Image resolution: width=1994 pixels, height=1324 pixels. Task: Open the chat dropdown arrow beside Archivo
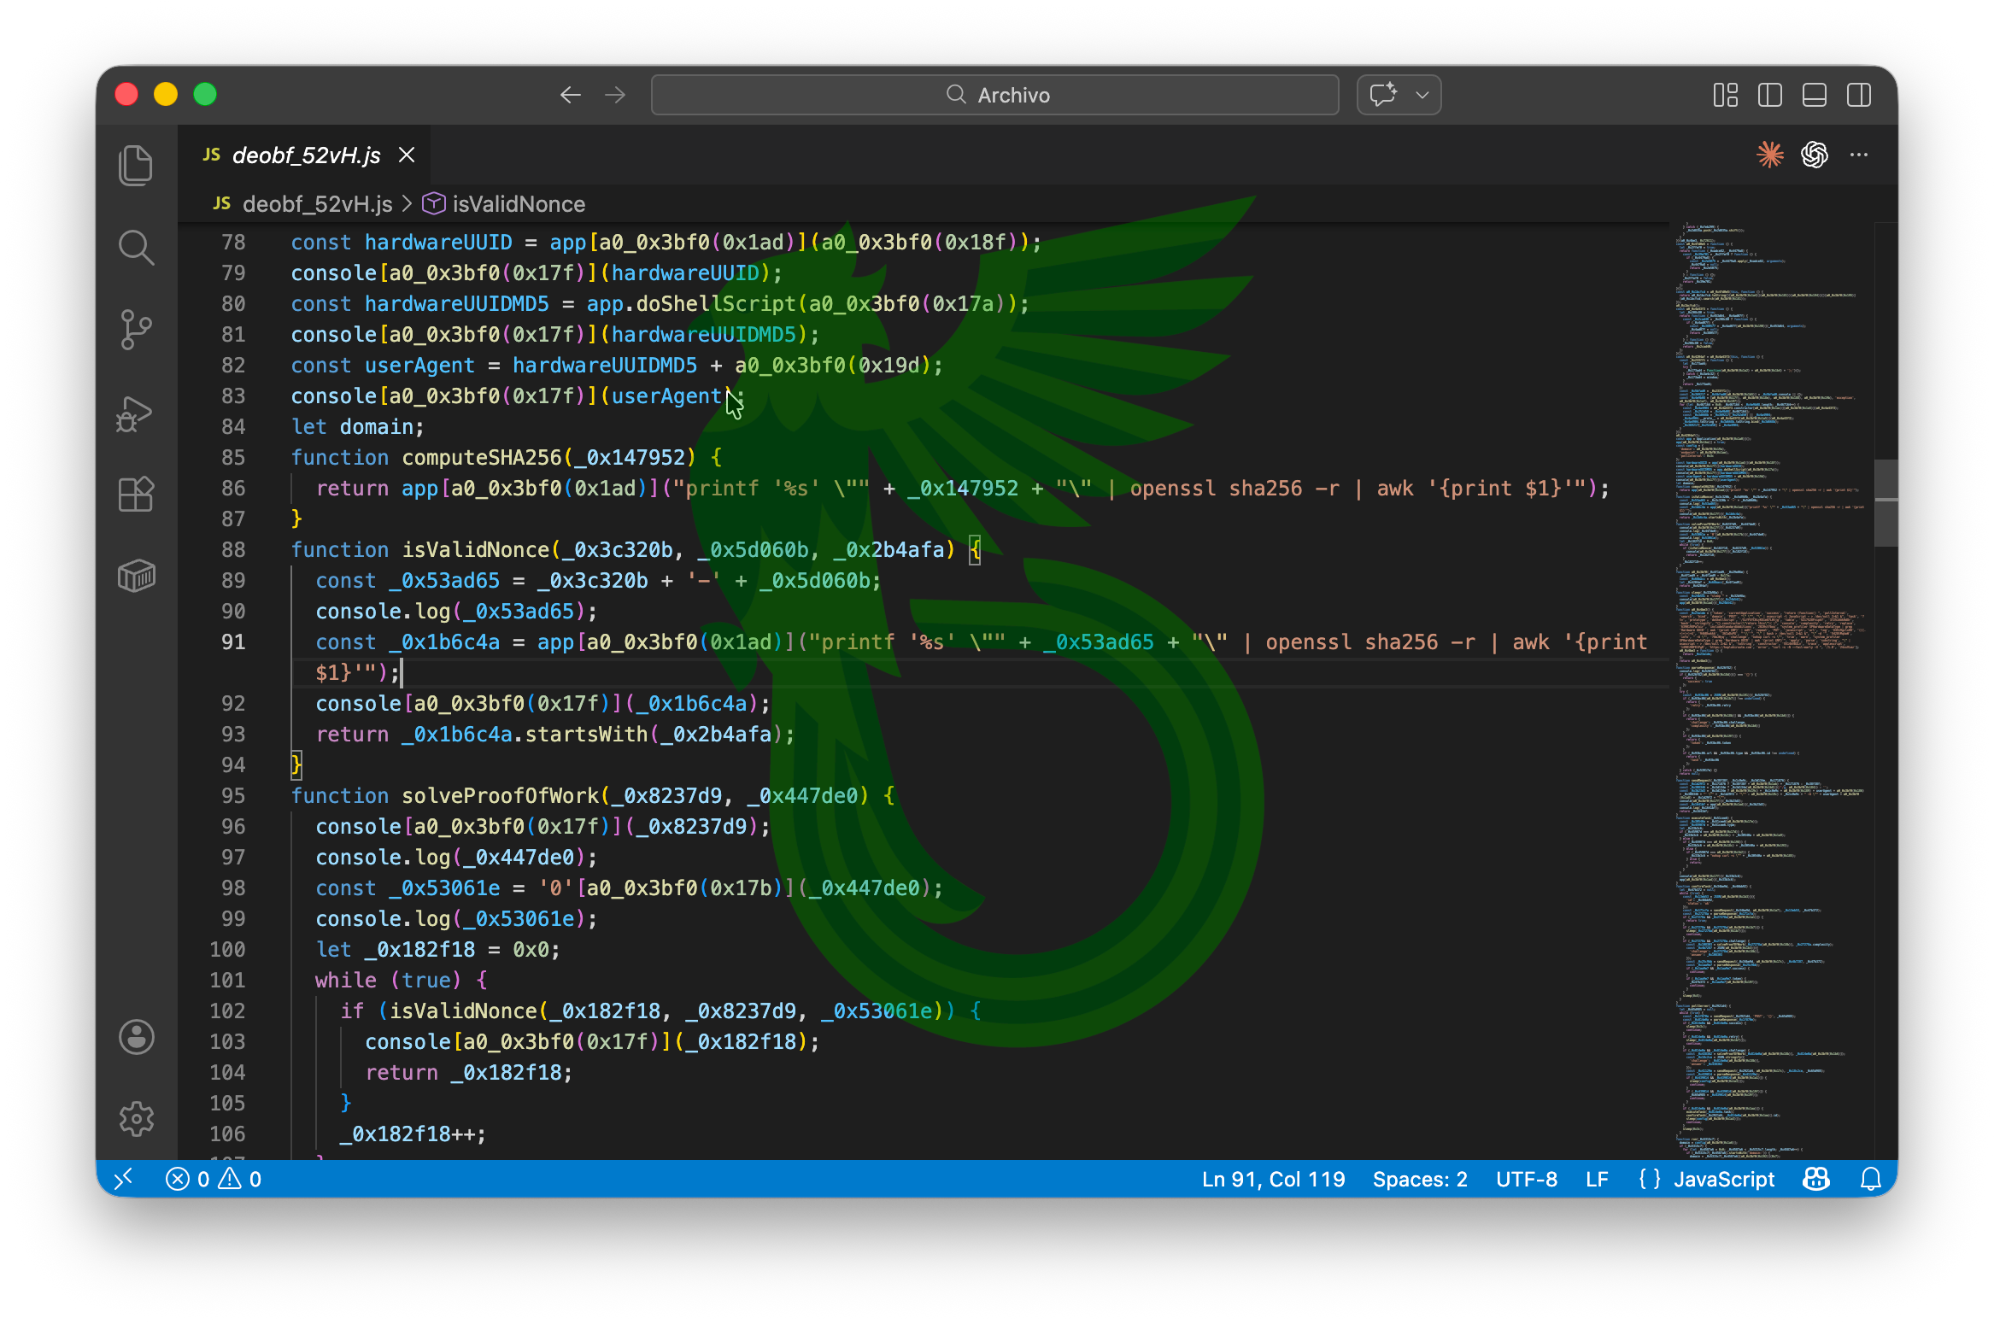pyautogui.click(x=1422, y=95)
